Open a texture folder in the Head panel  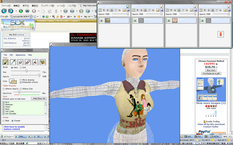point(191,10)
